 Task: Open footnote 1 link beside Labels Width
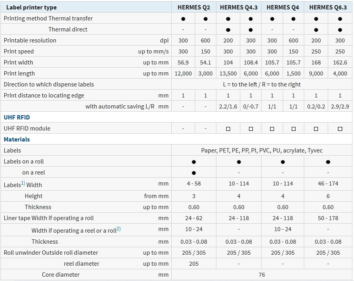point(23,184)
